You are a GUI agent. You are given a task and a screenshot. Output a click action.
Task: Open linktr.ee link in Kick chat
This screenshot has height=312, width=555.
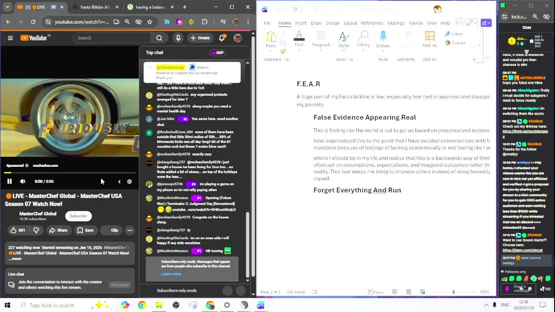pyautogui.click(x=525, y=134)
